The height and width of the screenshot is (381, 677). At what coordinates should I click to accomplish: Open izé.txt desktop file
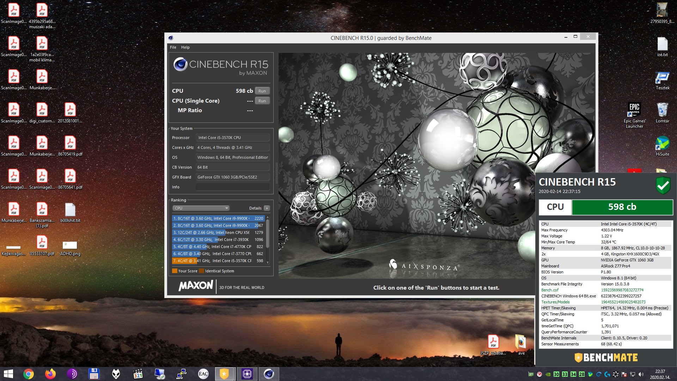pos(663,47)
